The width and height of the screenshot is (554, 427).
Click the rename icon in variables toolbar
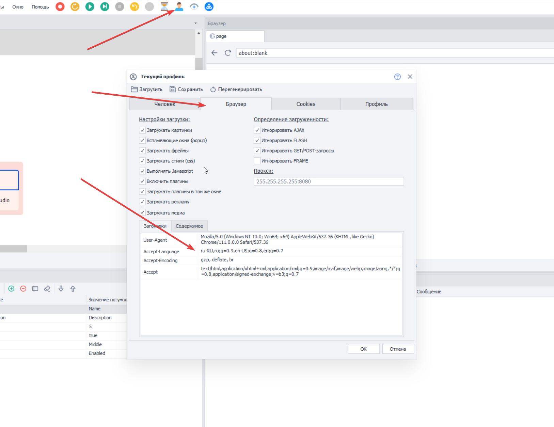[x=35, y=289]
